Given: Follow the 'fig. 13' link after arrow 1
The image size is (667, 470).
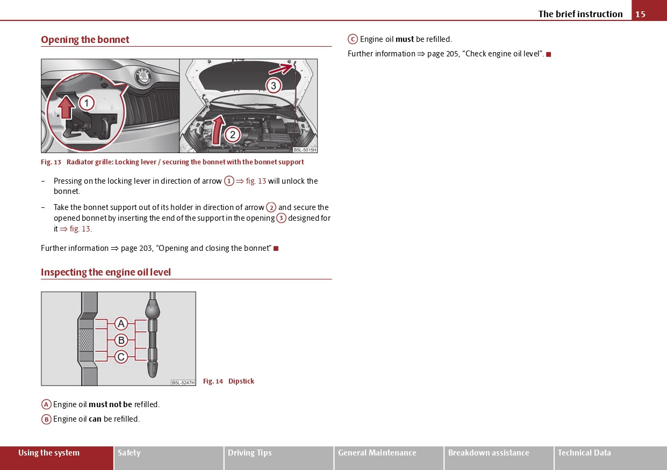Looking at the screenshot, I should click(x=256, y=181).
